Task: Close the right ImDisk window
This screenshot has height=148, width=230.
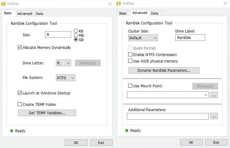Action: click(225, 3)
